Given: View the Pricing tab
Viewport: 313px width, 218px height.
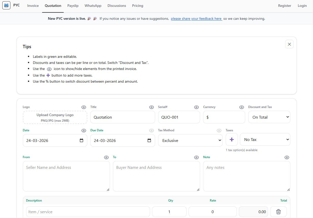Looking at the screenshot, I should click(138, 6).
